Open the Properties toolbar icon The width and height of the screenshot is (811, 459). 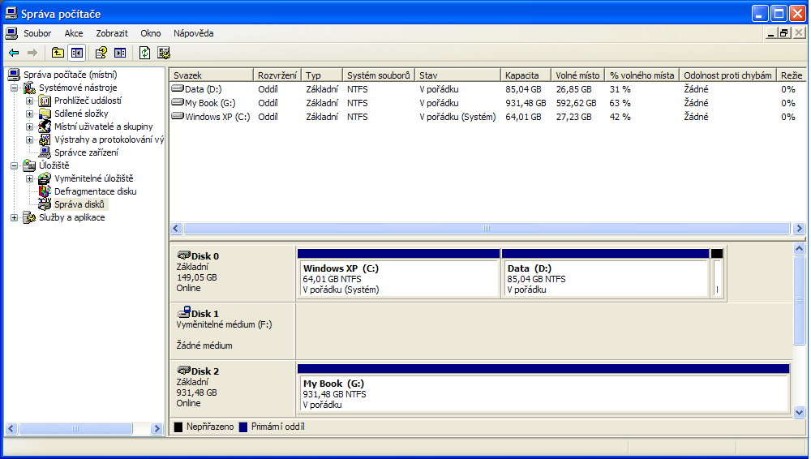101,53
